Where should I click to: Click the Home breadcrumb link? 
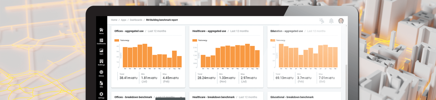tap(114, 20)
